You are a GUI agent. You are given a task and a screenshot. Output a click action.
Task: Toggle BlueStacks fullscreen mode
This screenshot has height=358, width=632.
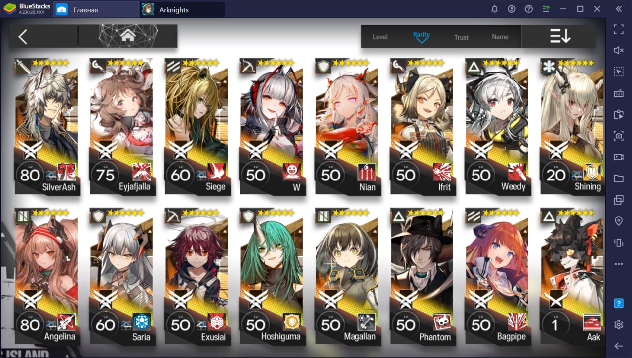click(x=618, y=29)
